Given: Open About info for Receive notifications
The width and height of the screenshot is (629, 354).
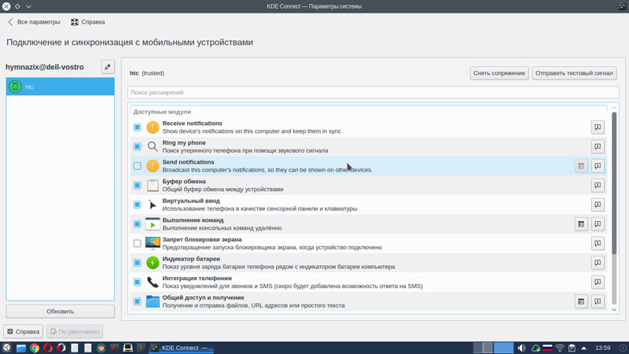Looking at the screenshot, I should pos(598,127).
